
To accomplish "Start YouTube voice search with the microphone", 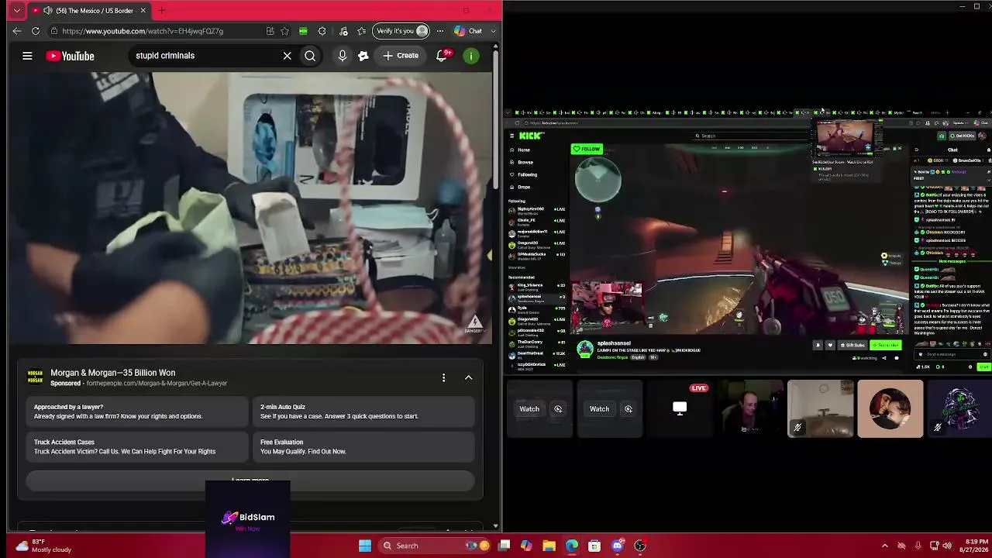I will [x=342, y=56].
